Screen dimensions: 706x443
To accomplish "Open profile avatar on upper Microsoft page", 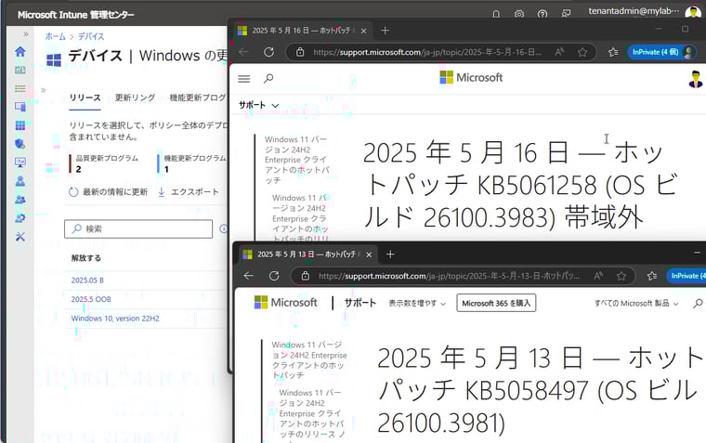I will 695,80.
